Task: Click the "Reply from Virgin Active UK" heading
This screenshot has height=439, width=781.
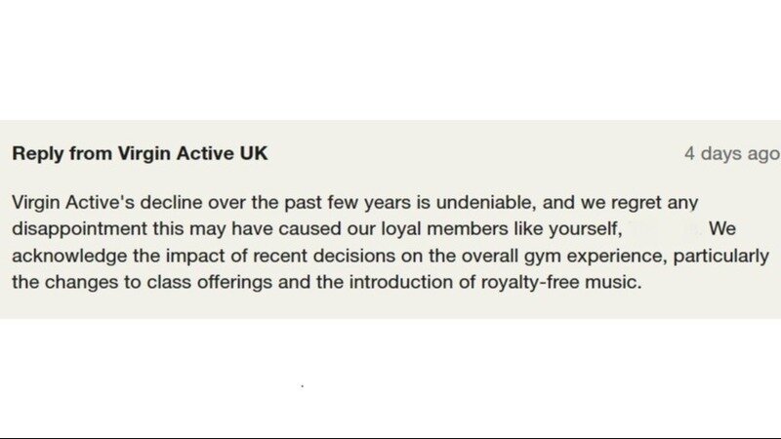Action: 140,154
